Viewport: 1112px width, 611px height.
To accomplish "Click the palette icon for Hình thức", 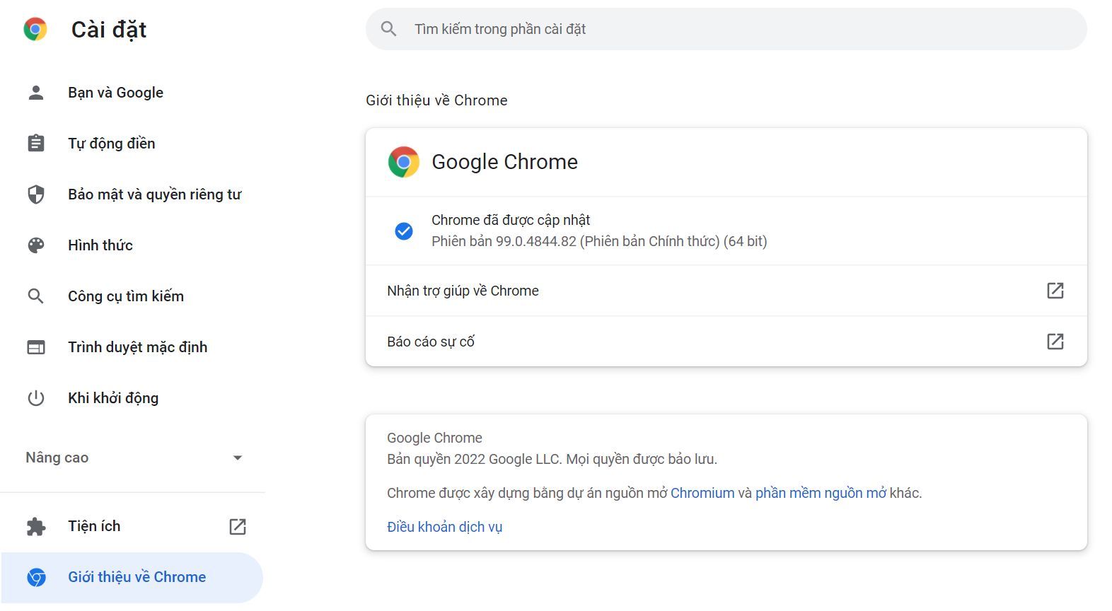I will point(35,245).
